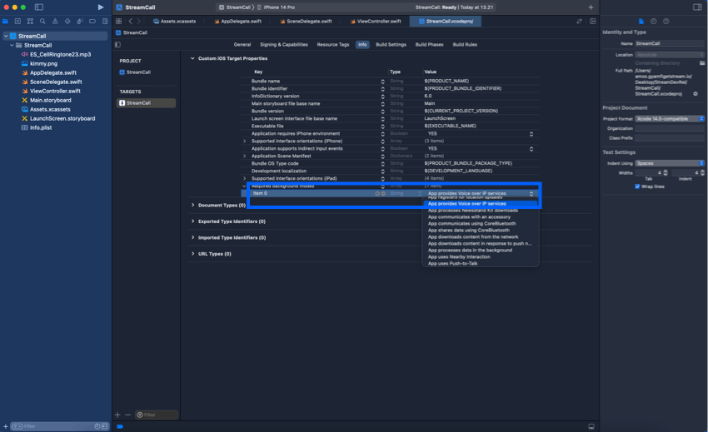The image size is (708, 432).
Task: Toggle the navigator sidebar icon
Action: 39,7
